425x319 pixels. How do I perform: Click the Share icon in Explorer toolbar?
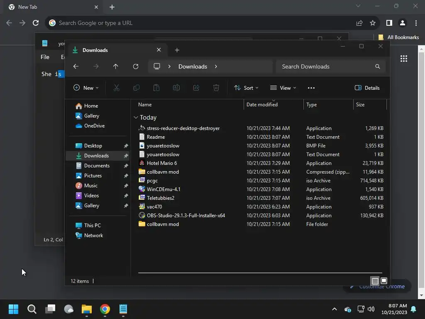196,88
